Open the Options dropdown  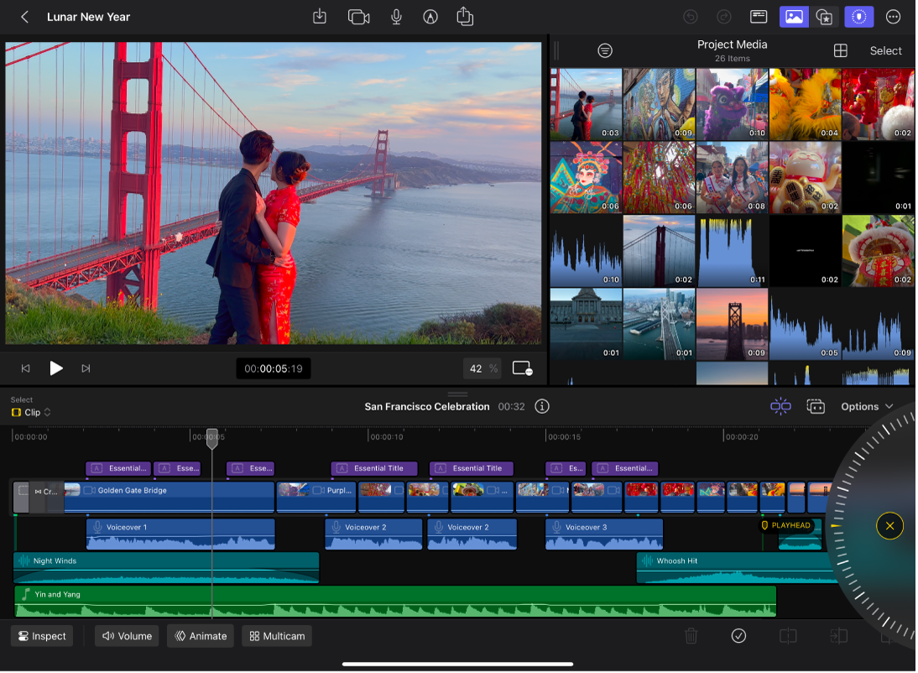pos(867,406)
